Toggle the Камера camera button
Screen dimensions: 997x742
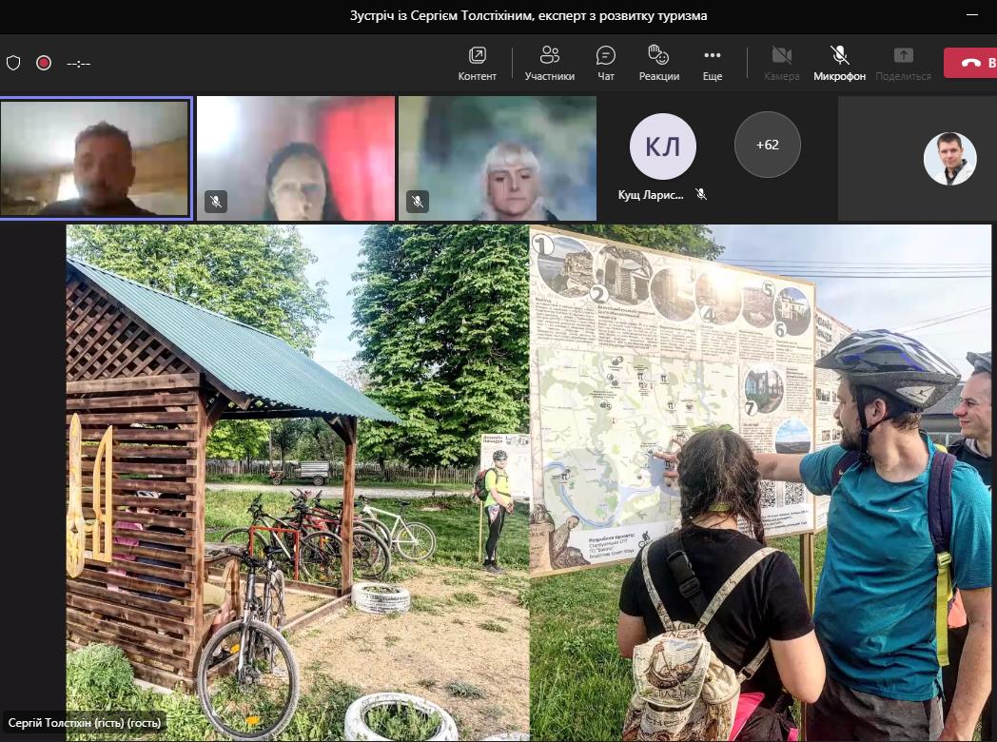[781, 64]
